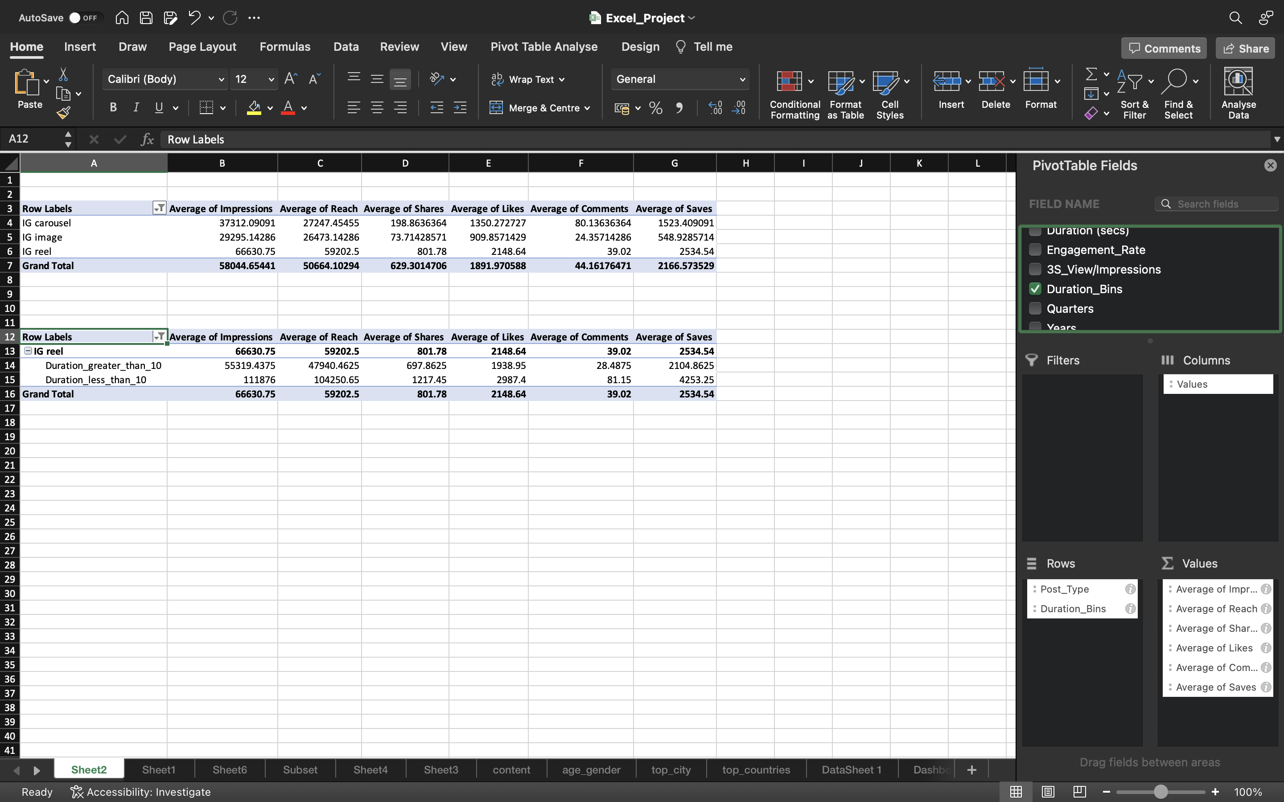Open the Design ribbon tab
1284x802 pixels.
[640, 47]
